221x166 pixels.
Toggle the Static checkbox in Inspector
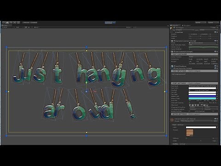click(211, 28)
